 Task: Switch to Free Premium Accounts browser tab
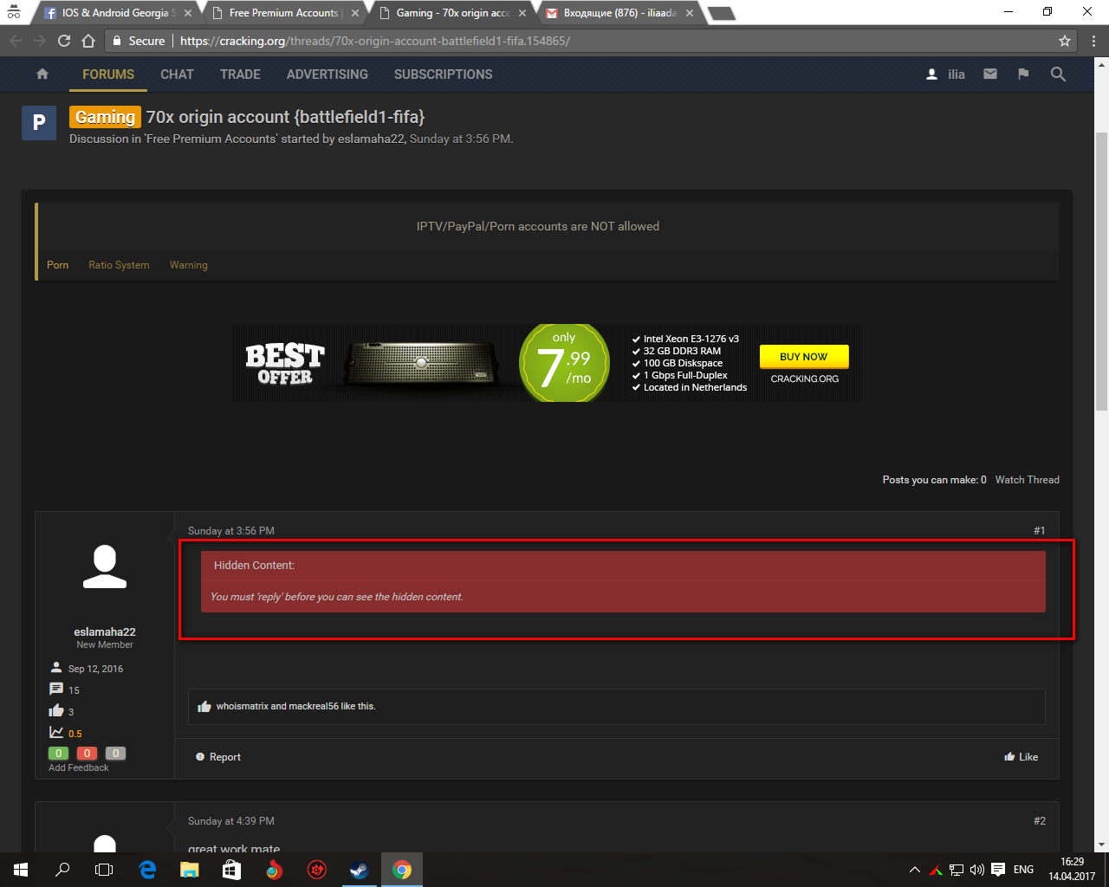[283, 13]
